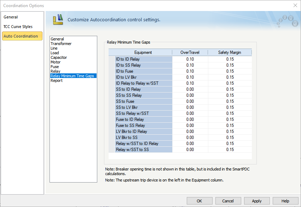301x207 pixels.
Task: Open the Fuse settings category
Action: coord(54,67)
